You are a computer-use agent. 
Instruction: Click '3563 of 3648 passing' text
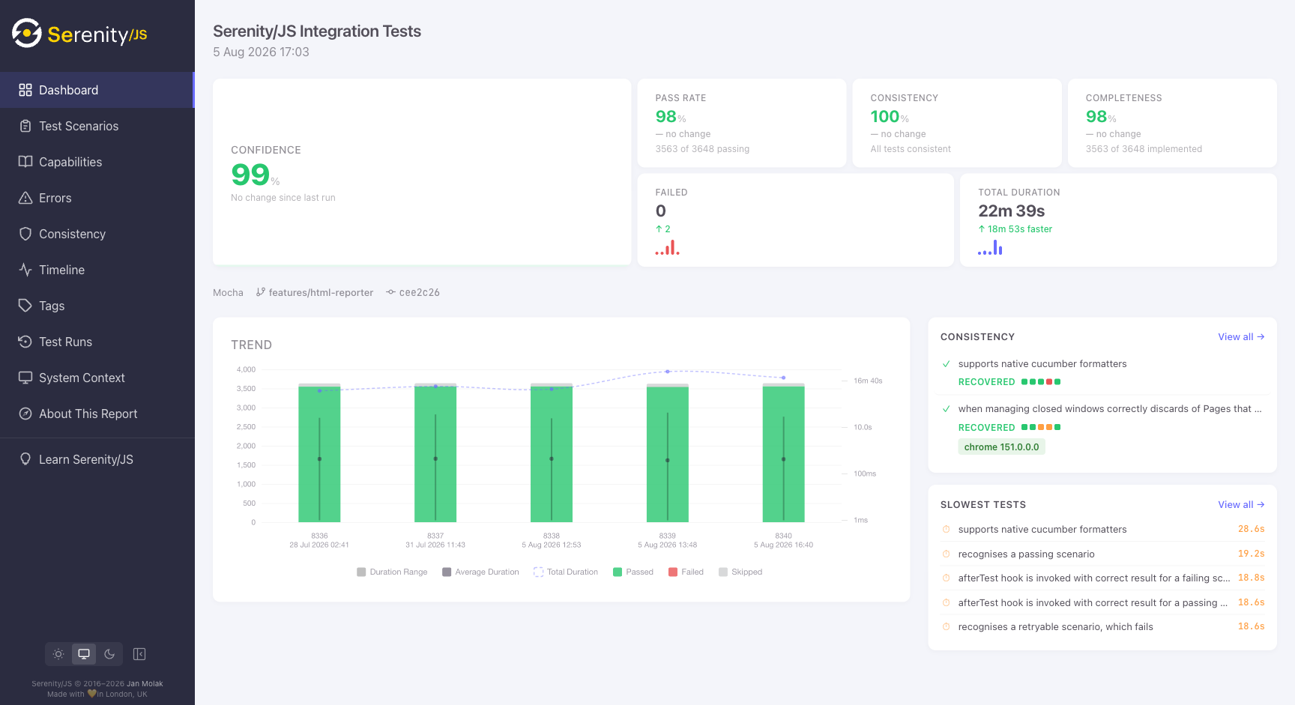(702, 149)
